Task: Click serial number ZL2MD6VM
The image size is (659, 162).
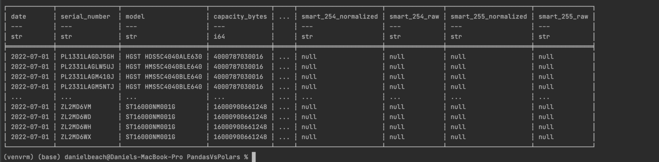Action: pos(76,107)
